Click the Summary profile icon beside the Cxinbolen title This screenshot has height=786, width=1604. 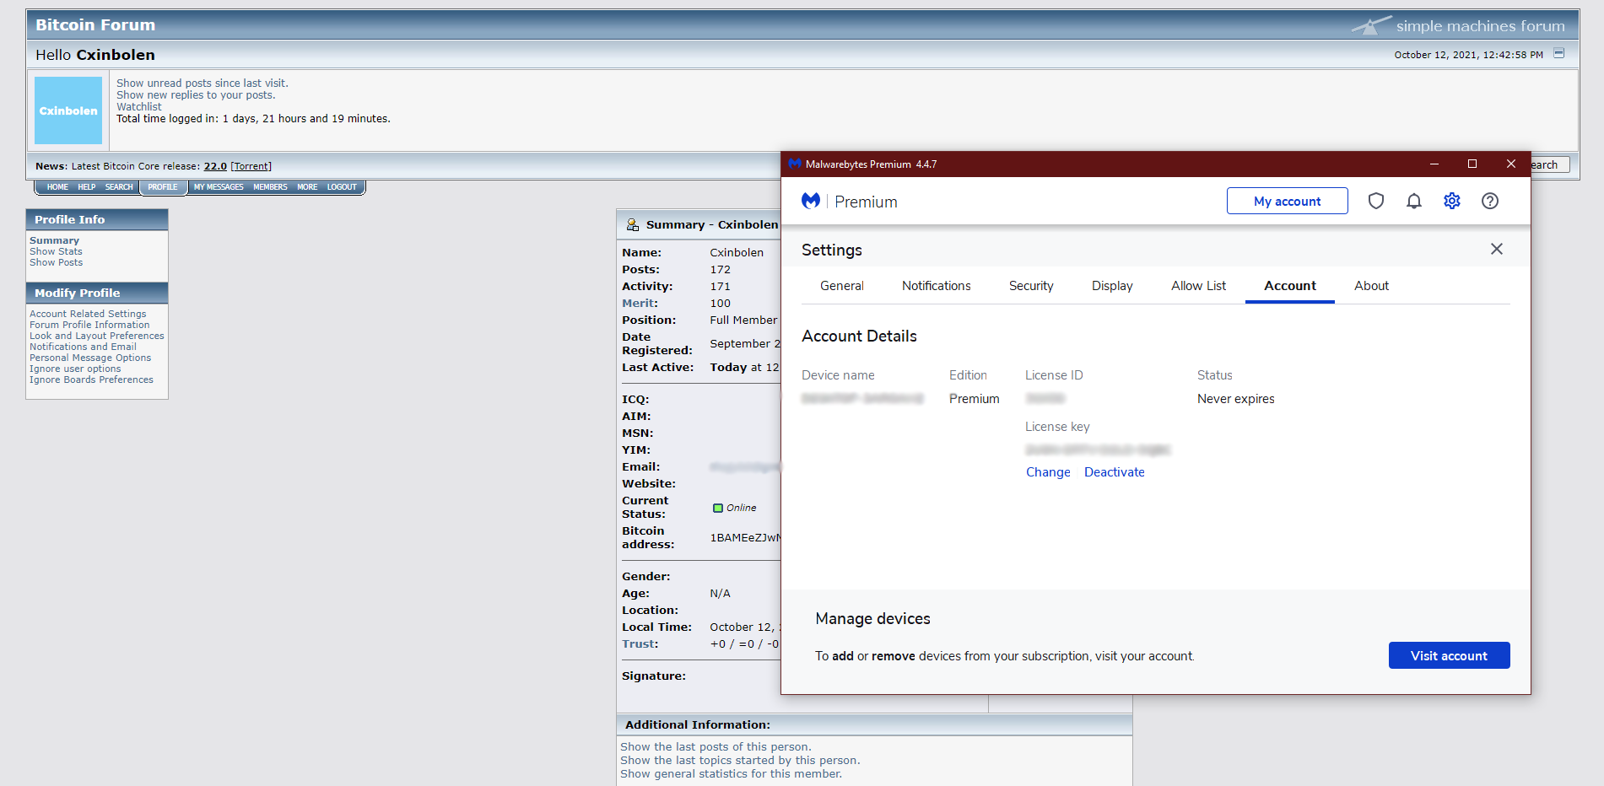pos(633,224)
